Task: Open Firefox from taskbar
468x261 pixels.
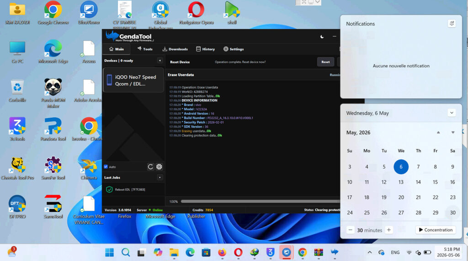Action: (222, 252)
